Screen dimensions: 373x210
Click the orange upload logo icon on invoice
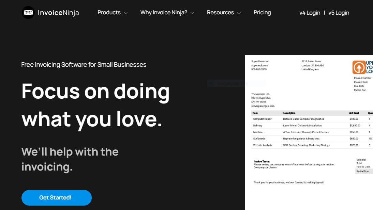tap(359, 67)
